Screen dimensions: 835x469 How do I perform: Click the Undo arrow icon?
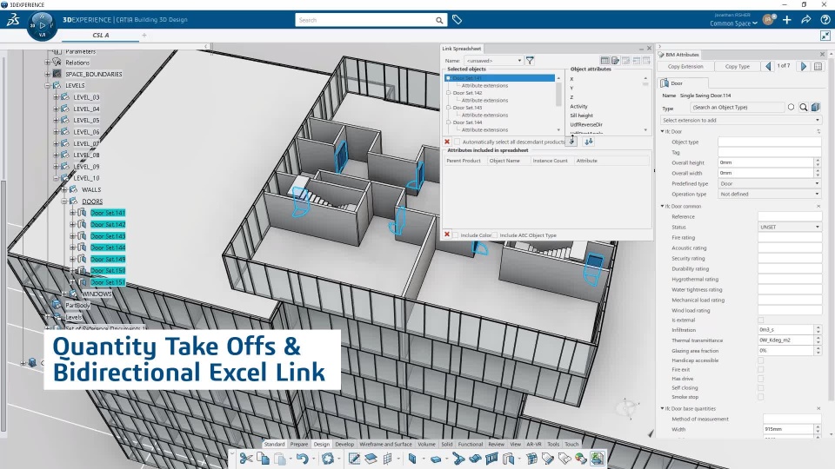(x=302, y=459)
